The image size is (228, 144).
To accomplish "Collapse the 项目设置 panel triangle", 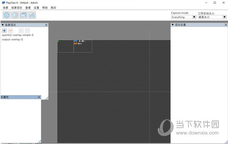I will (x=173, y=25).
